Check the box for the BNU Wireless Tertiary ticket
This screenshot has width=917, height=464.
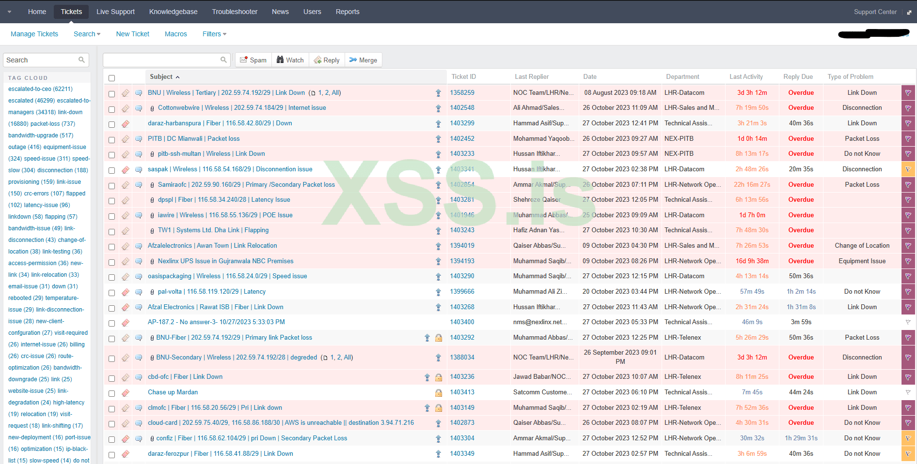point(112,94)
